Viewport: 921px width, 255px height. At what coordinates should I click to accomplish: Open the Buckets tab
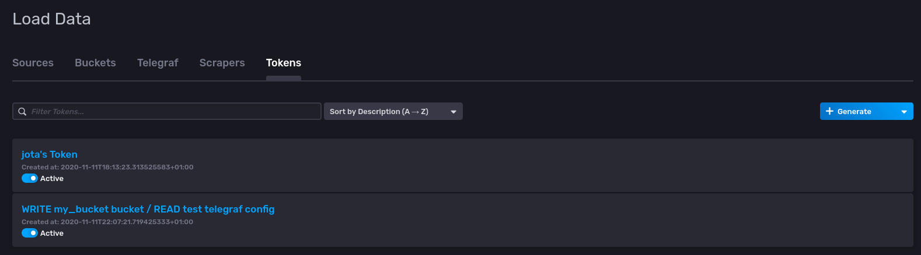point(95,63)
